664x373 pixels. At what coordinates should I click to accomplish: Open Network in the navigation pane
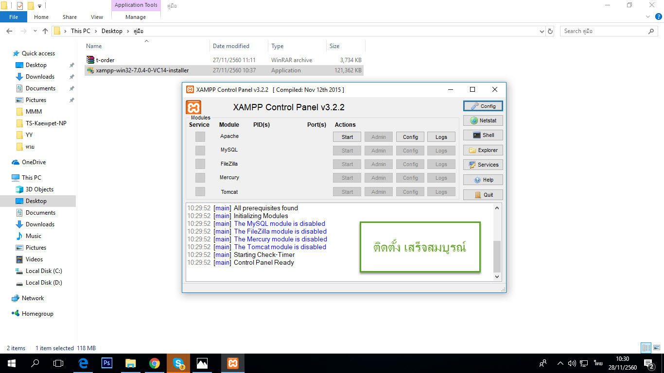(x=33, y=298)
